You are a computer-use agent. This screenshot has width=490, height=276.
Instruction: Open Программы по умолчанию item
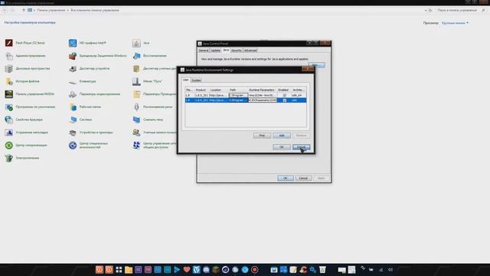tap(30, 107)
